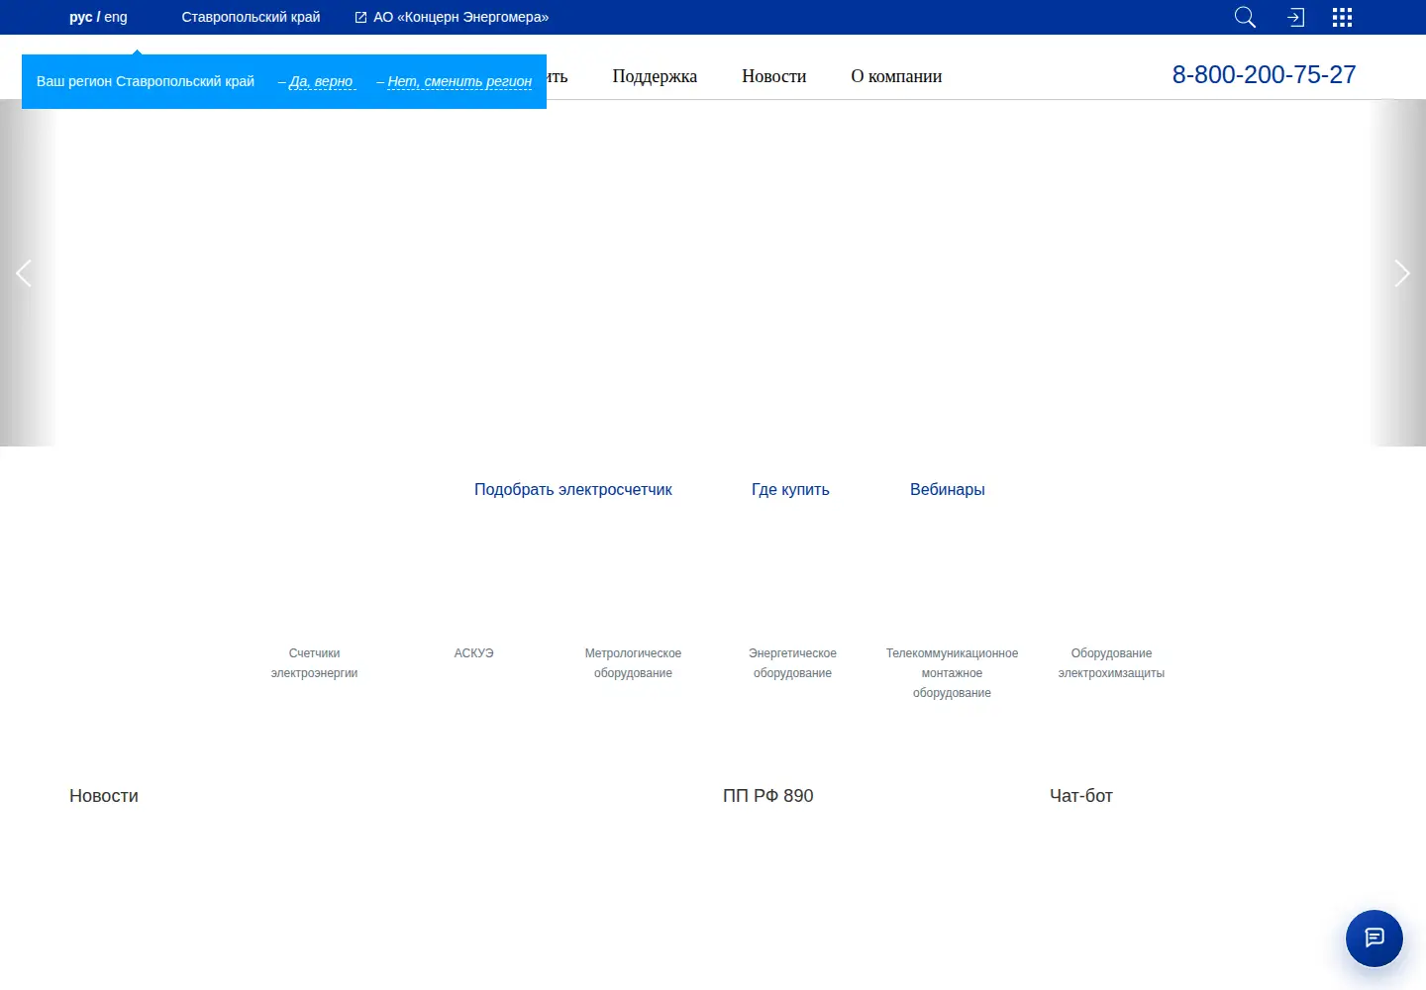The image size is (1426, 990).
Task: Switch language to eng
Action: [x=116, y=17]
